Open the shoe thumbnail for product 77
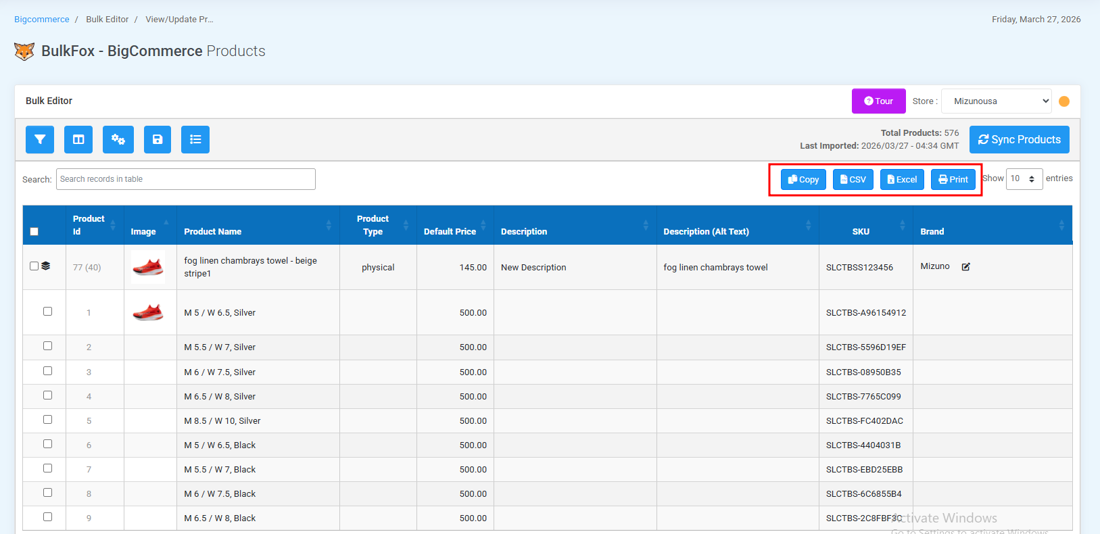 coord(148,267)
